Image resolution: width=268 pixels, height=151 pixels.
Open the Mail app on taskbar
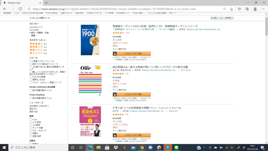(x=133, y=147)
